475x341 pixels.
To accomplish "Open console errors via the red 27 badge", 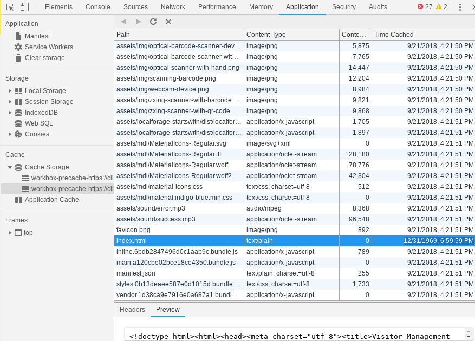I will [424, 7].
